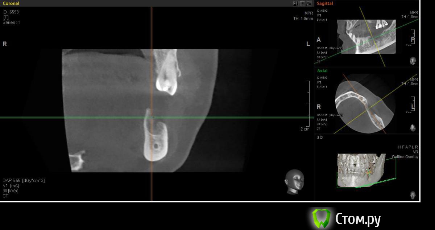The width and height of the screenshot is (435, 230).
Task: Select the Sagittal view panel title
Action: [325, 4]
